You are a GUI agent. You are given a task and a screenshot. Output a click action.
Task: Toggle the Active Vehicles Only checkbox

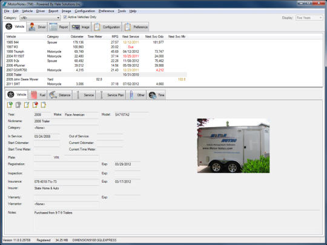click(x=65, y=17)
